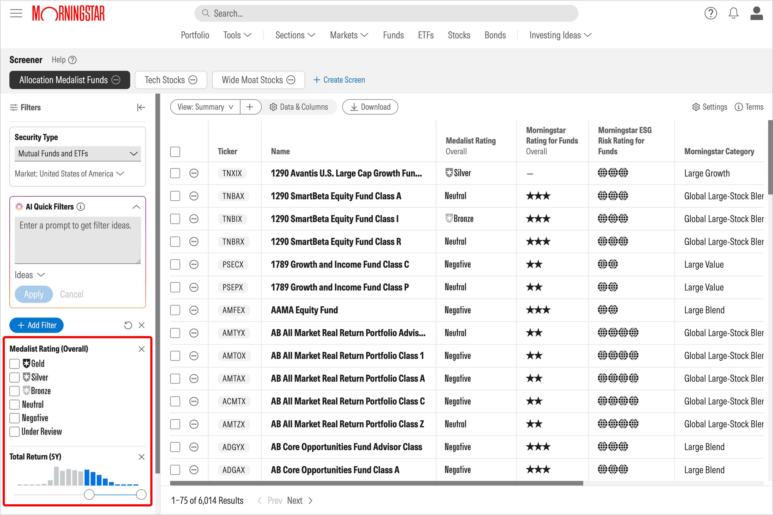Open options for Tech Stocks screen

[193, 80]
